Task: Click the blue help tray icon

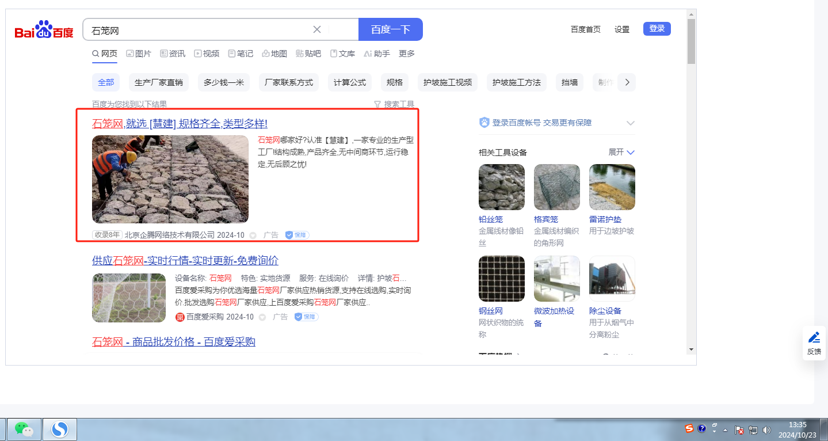Action: point(702,428)
